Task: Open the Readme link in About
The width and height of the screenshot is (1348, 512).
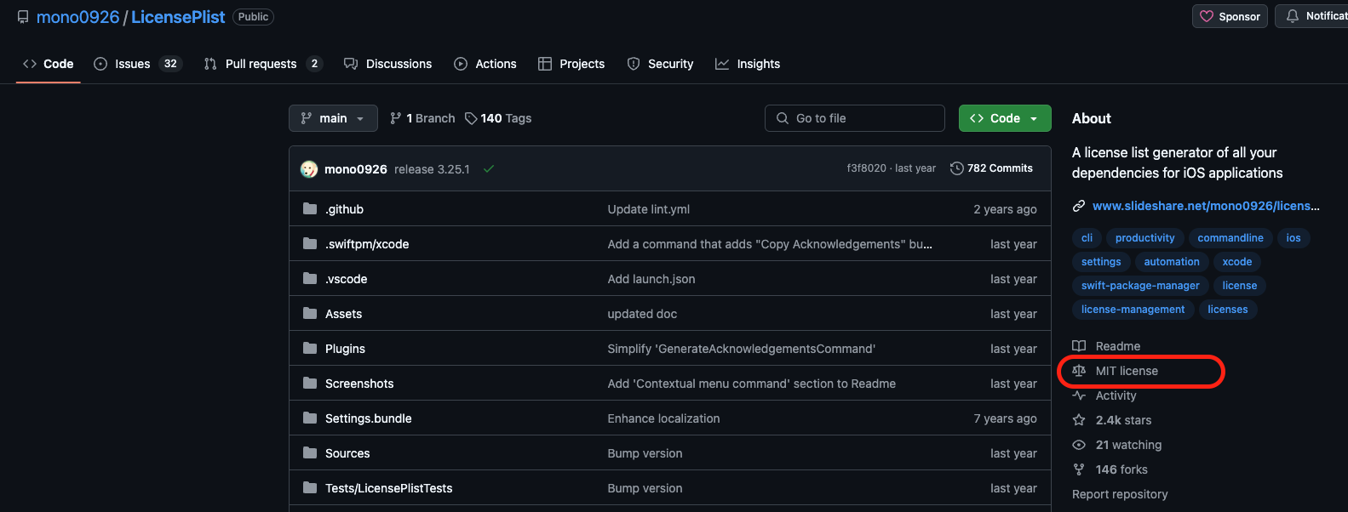Action: 1106,346
